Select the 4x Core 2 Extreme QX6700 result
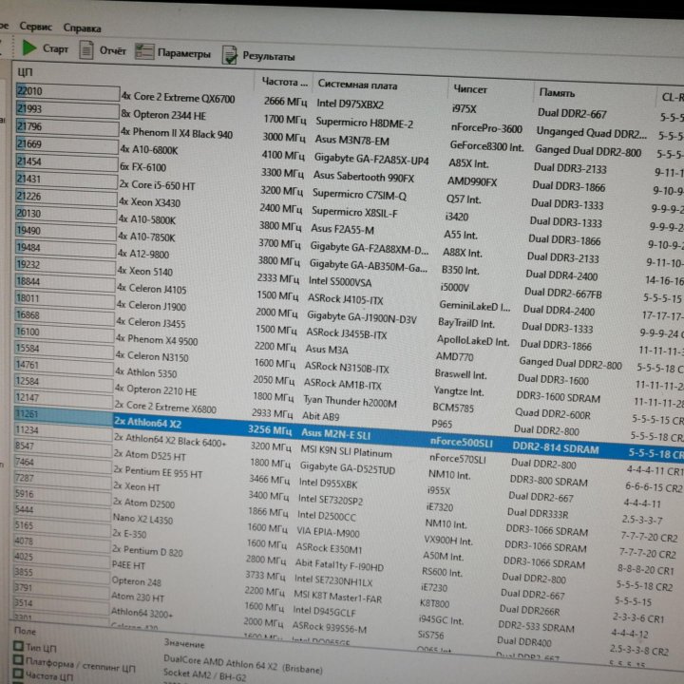Screen dimensions: 684x684 (177, 97)
